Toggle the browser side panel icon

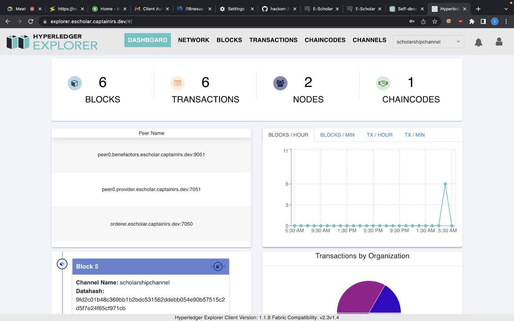[483, 22]
